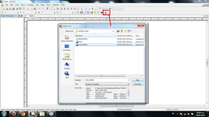Click the Open file folder icon
Screen dimensions: 209x117
pyautogui.click(x=10, y=9)
